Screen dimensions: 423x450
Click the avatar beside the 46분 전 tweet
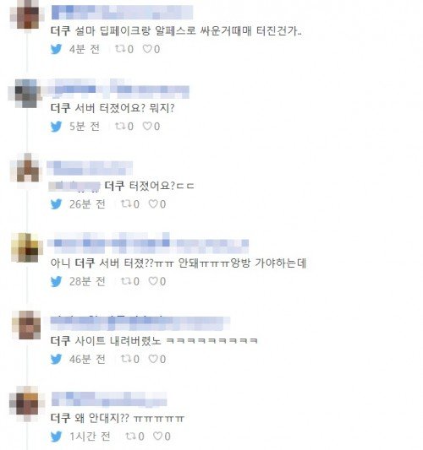tap(26, 325)
